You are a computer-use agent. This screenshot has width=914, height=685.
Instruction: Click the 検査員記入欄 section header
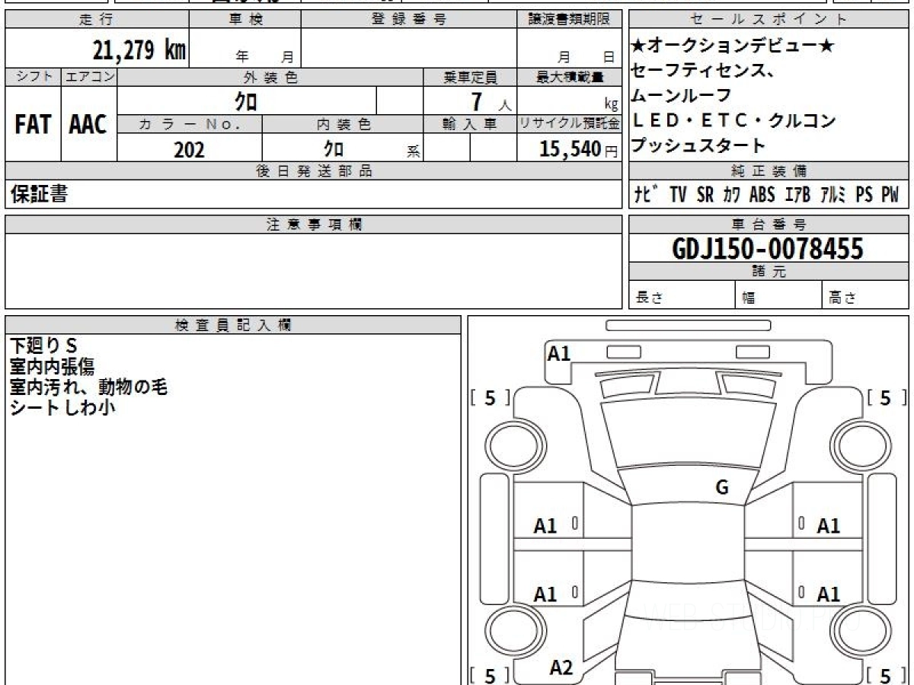click(x=233, y=324)
